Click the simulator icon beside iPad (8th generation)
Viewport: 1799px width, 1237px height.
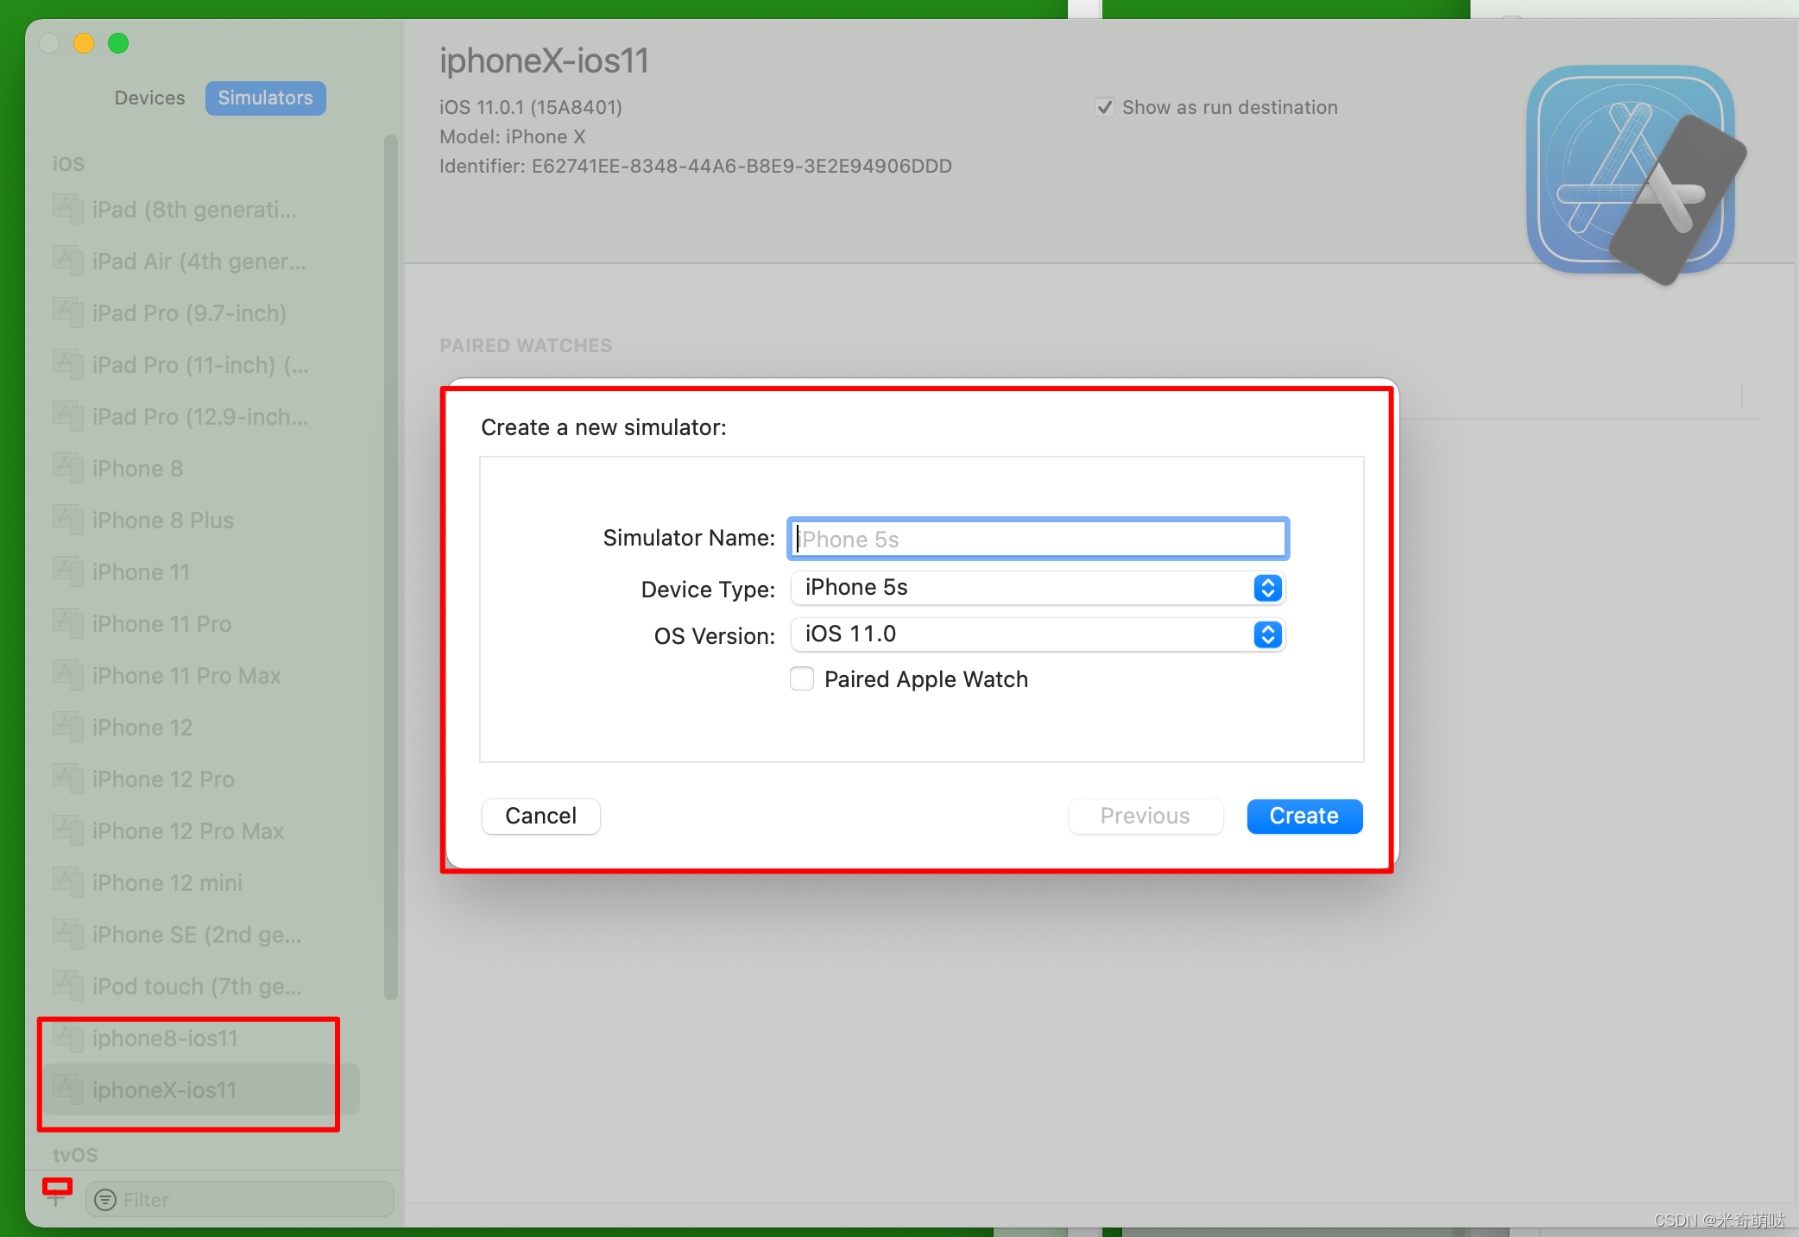(x=67, y=209)
